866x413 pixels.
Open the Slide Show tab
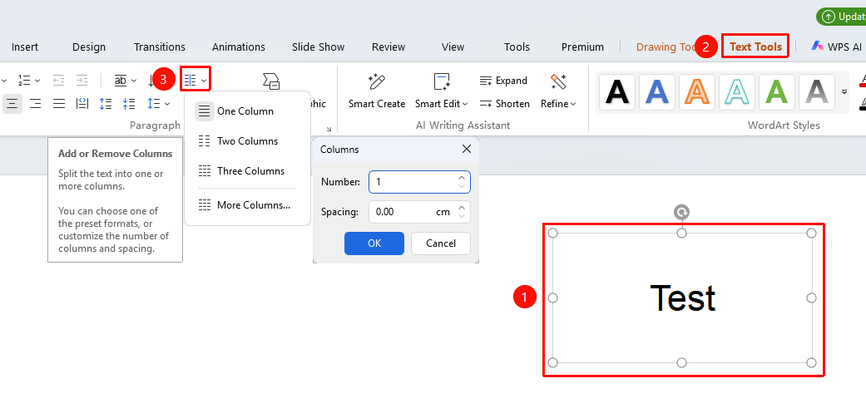coord(318,47)
